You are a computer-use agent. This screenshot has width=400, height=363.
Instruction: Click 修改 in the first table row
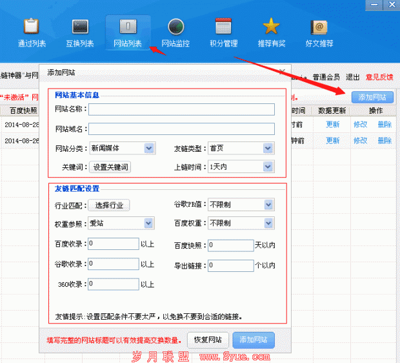360,125
